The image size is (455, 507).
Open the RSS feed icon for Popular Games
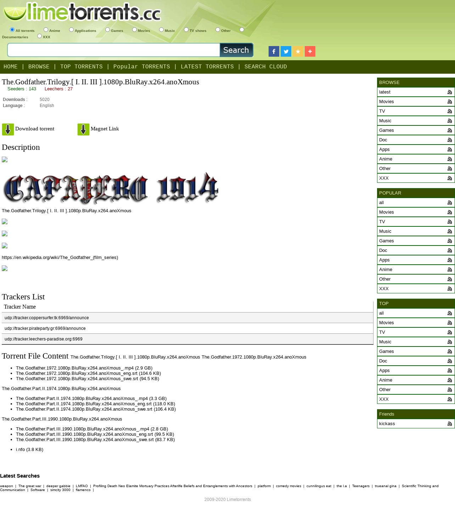[450, 241]
